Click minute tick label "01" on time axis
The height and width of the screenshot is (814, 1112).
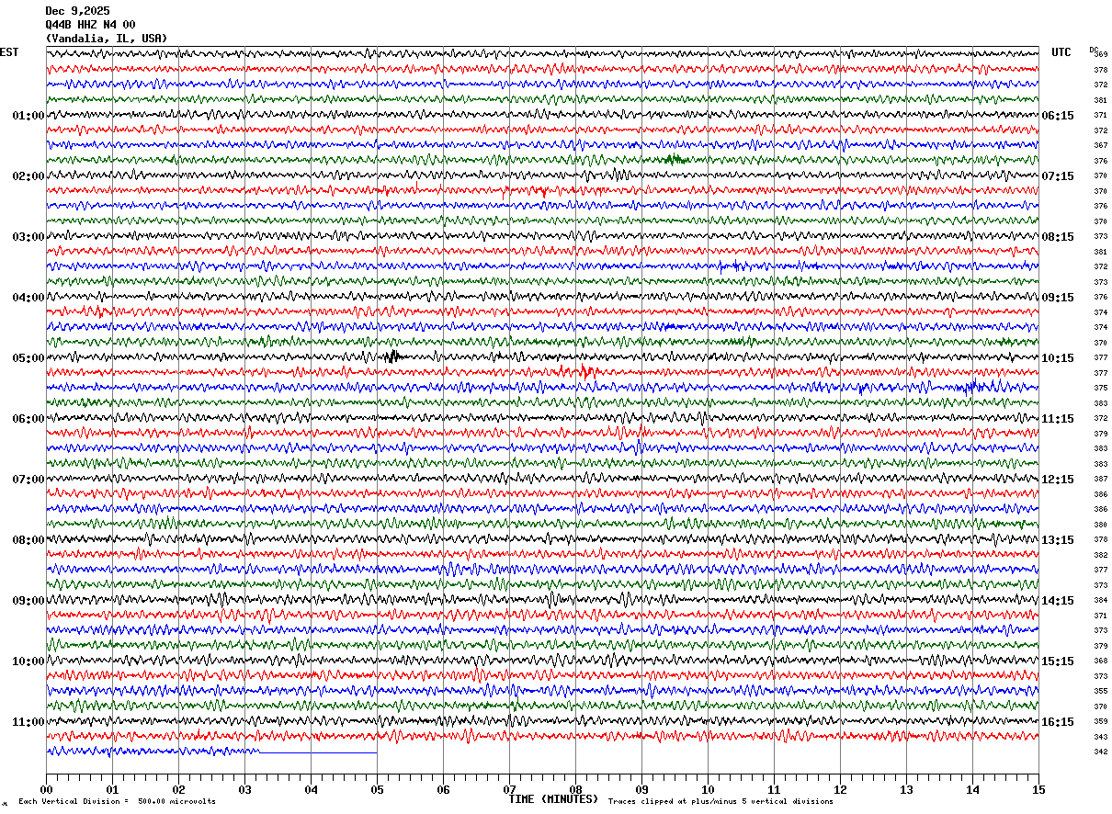112,789
